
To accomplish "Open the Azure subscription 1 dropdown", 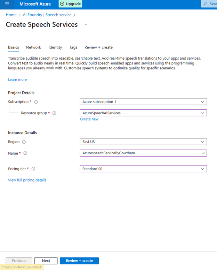I will [143, 102].
